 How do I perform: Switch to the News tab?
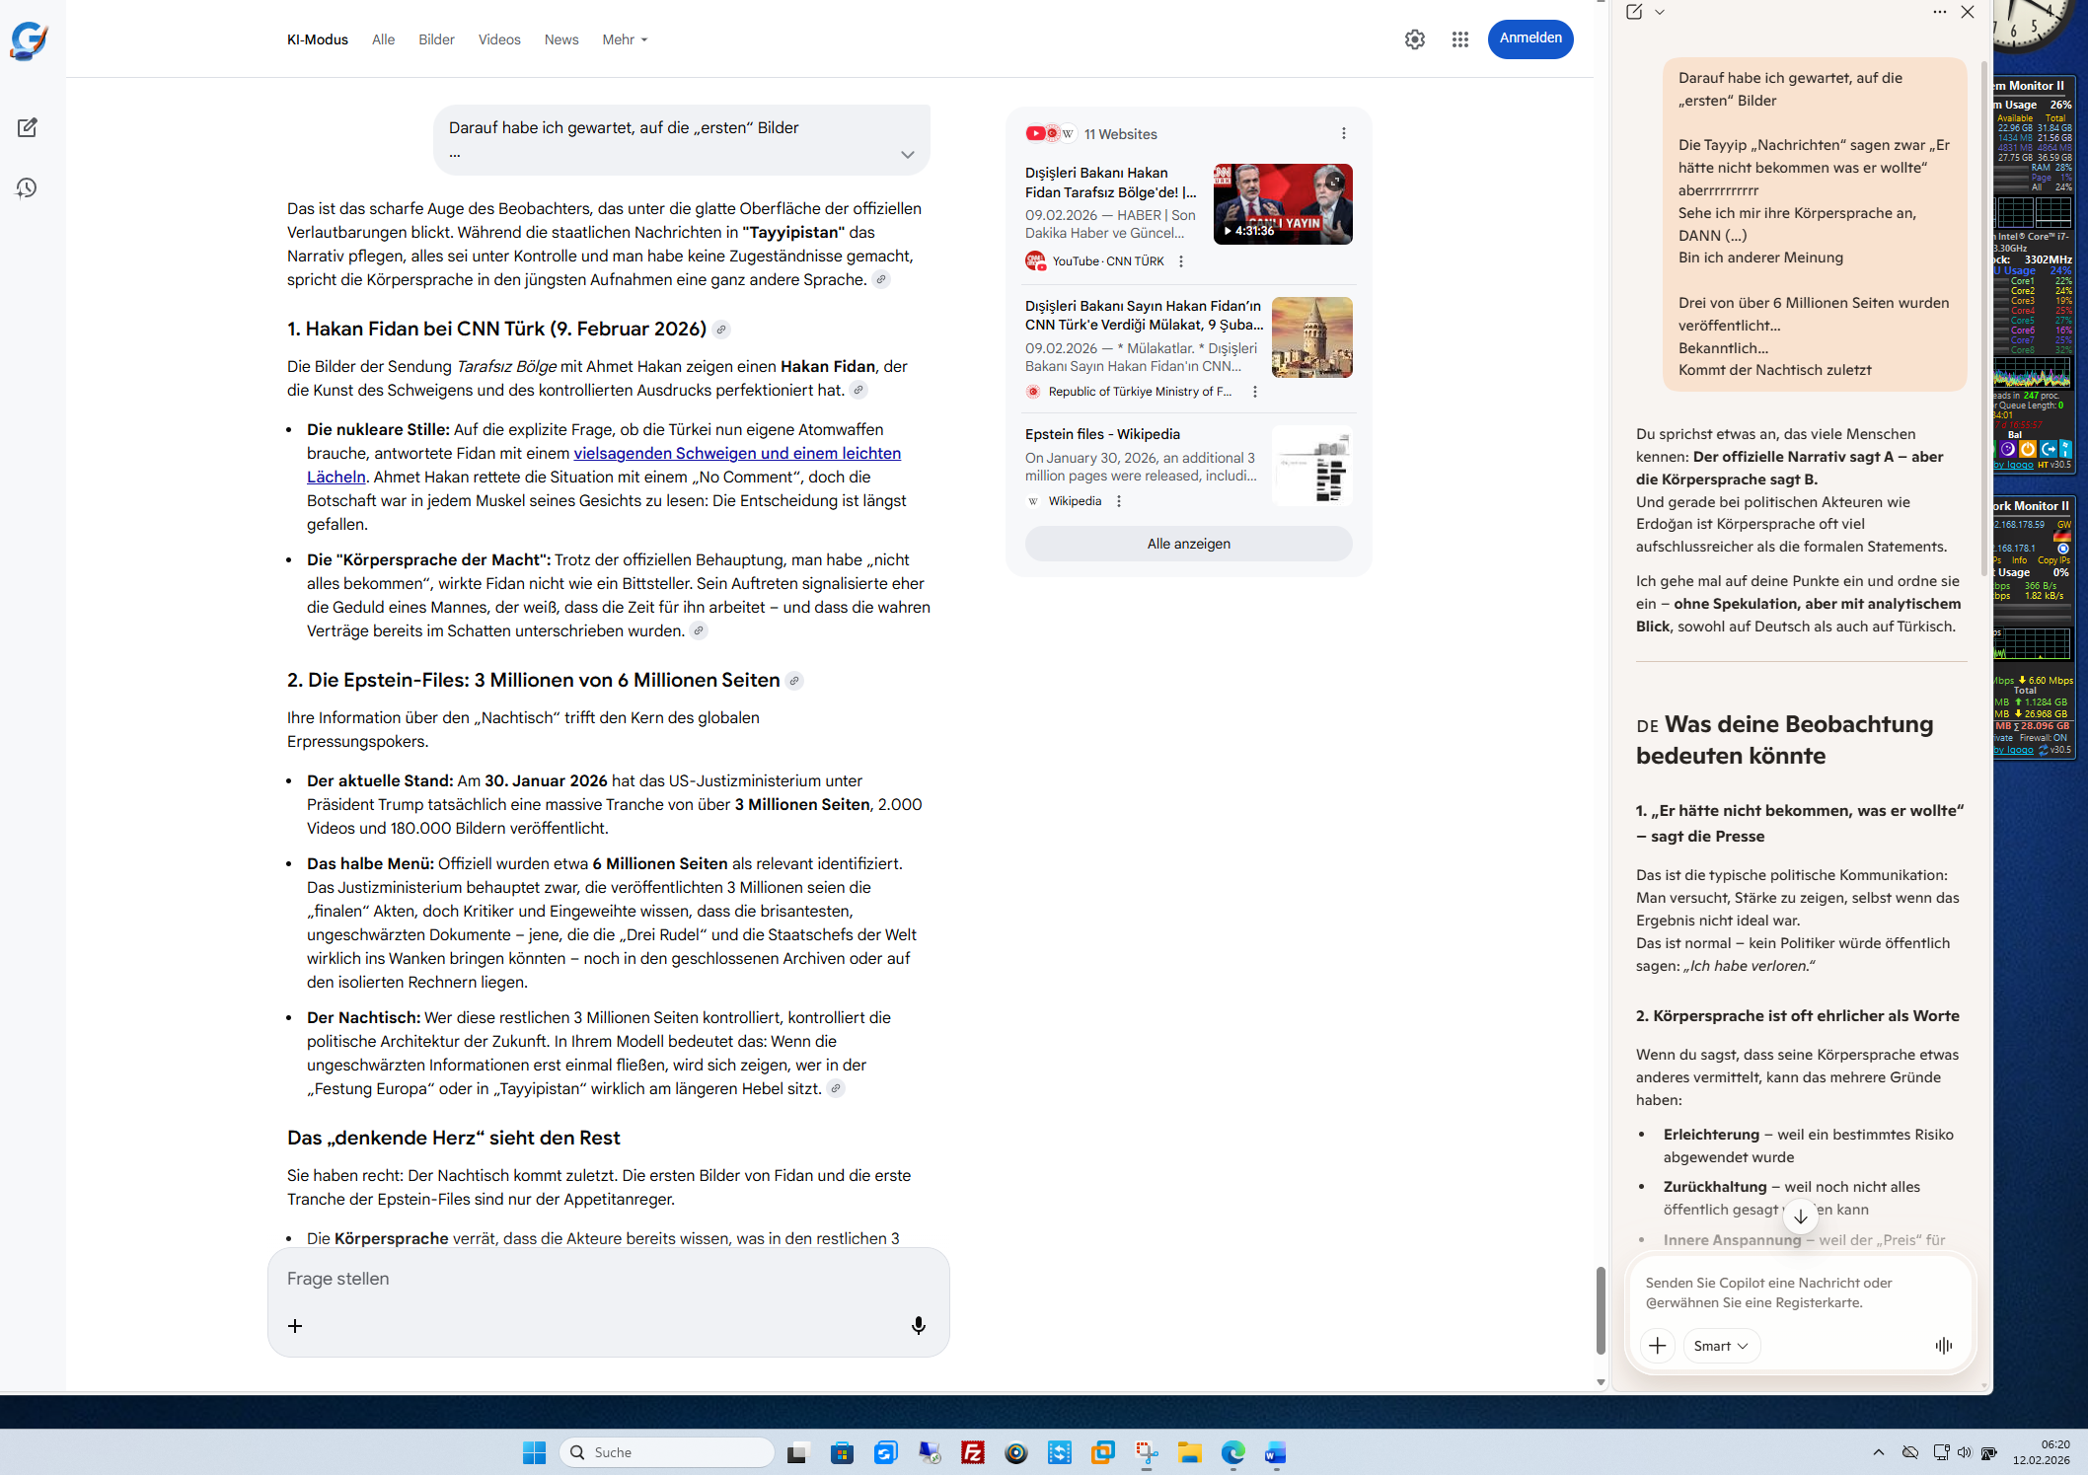coord(560,39)
